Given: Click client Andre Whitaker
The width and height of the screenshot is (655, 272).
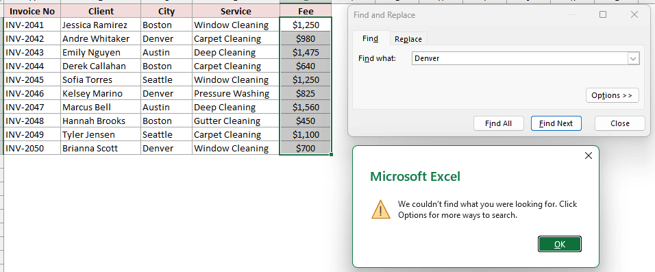Looking at the screenshot, I should click(x=101, y=39).
